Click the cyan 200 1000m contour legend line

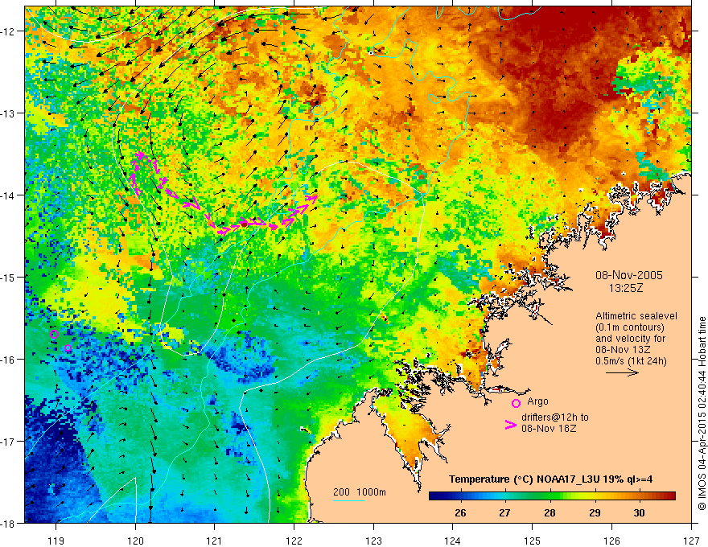click(x=349, y=500)
